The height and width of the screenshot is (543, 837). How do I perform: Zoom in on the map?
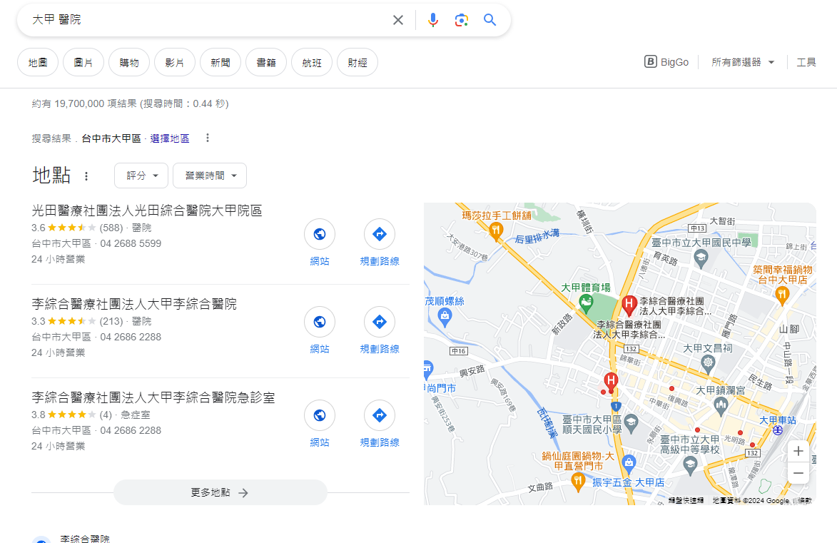[798, 451]
